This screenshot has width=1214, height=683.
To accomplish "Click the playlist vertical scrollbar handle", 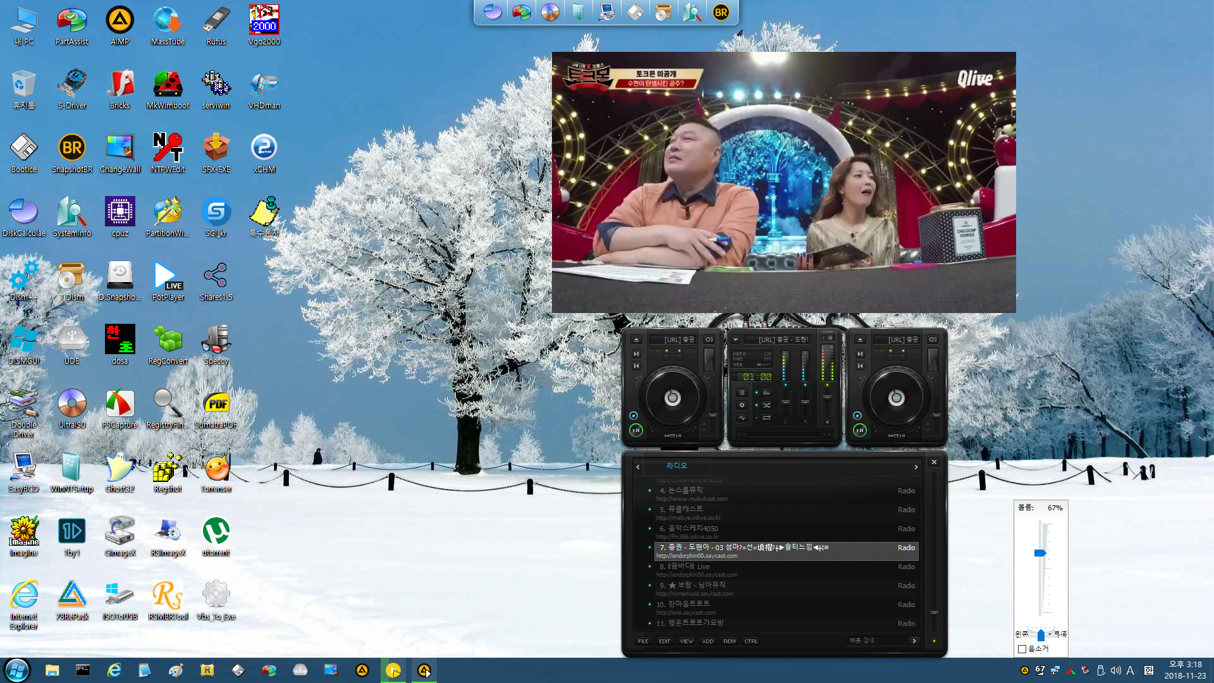I will coord(934,613).
